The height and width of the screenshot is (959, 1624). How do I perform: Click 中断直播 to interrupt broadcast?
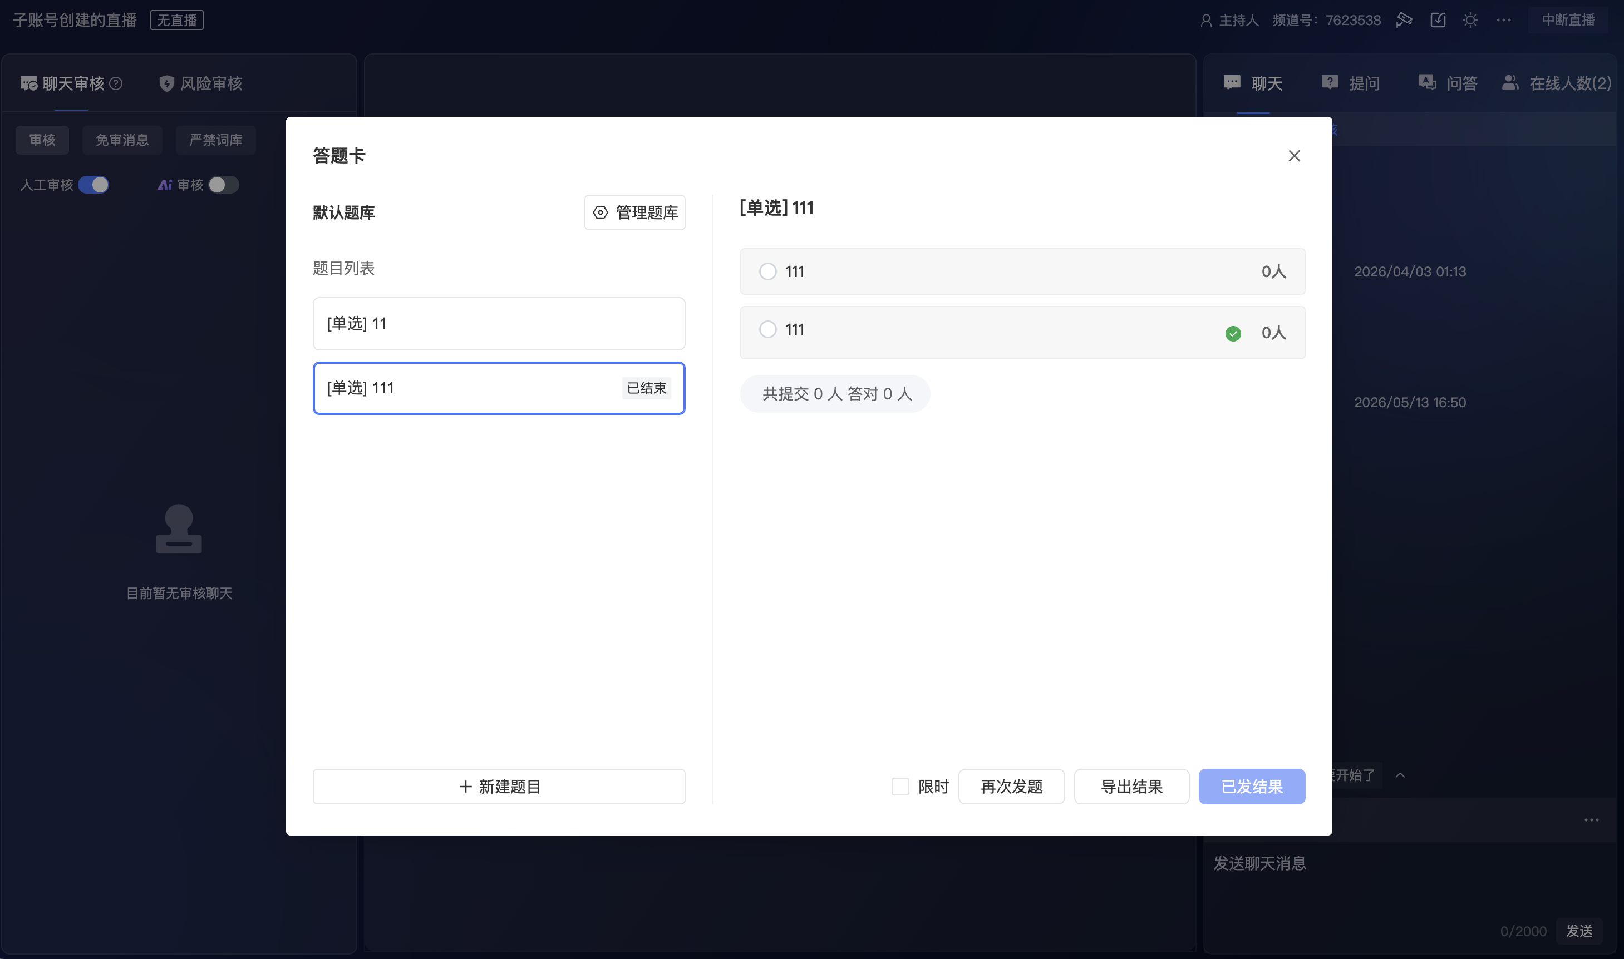pyautogui.click(x=1568, y=20)
